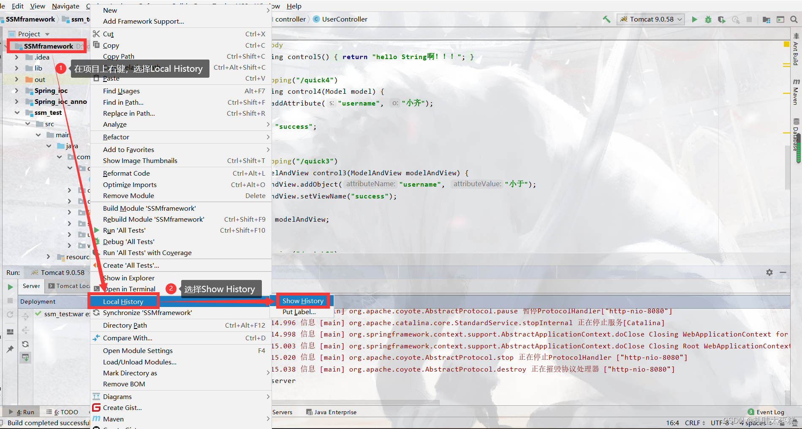Open the Navigate menu
The height and width of the screenshot is (429, 802).
(65, 6)
